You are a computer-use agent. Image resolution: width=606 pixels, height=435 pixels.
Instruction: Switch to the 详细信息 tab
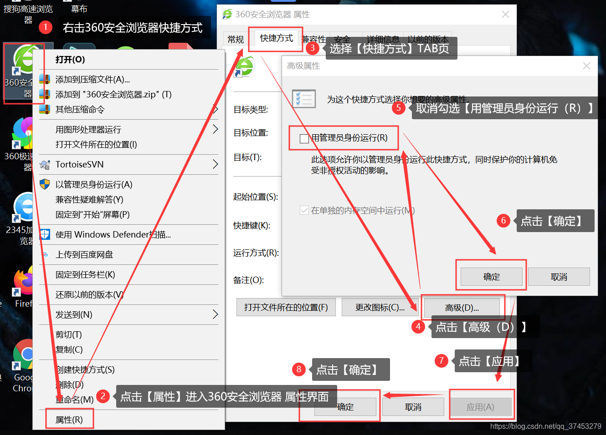coord(383,40)
